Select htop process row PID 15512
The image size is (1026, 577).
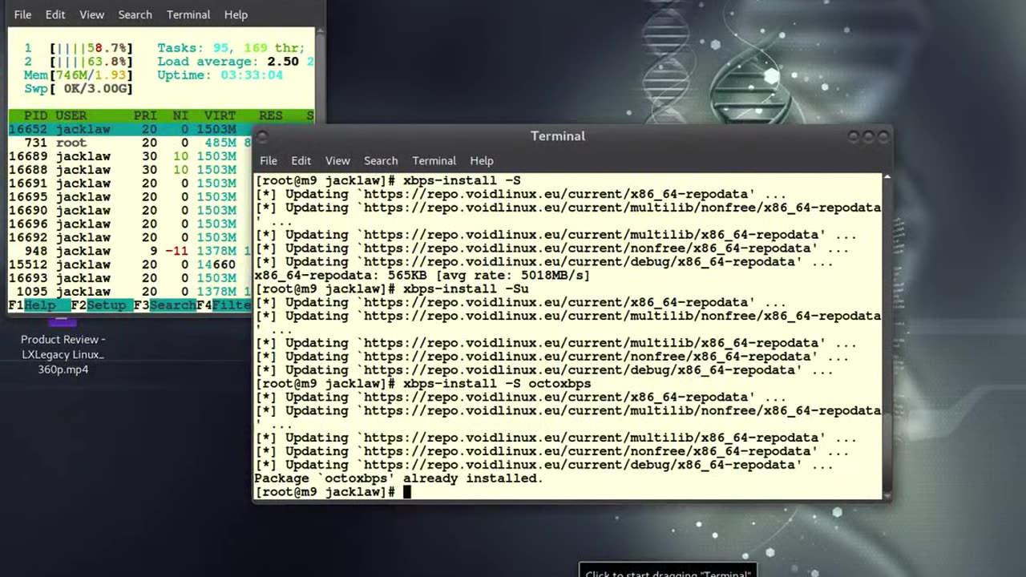pos(130,264)
